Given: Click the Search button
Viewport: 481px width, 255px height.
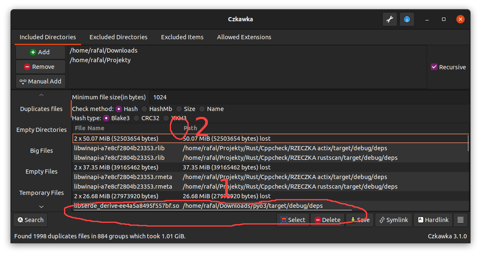Looking at the screenshot, I should pyautogui.click(x=31, y=220).
